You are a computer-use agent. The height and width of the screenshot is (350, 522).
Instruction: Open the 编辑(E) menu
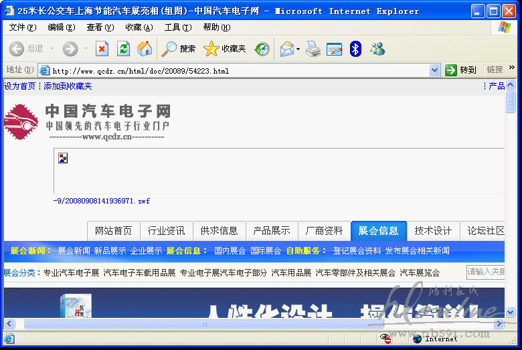tap(62, 27)
